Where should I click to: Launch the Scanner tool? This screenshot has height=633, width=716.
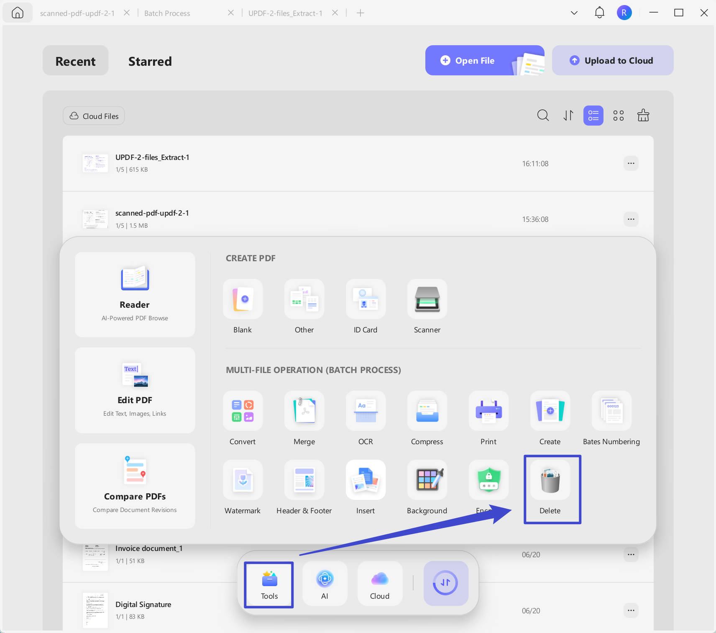(x=427, y=299)
